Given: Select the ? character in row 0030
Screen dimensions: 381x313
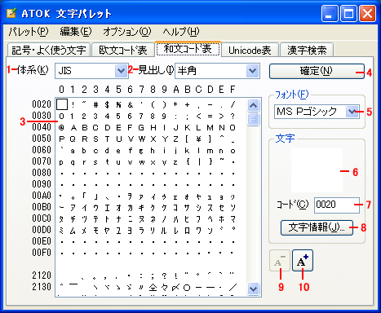Looking at the screenshot, I should point(233,117).
